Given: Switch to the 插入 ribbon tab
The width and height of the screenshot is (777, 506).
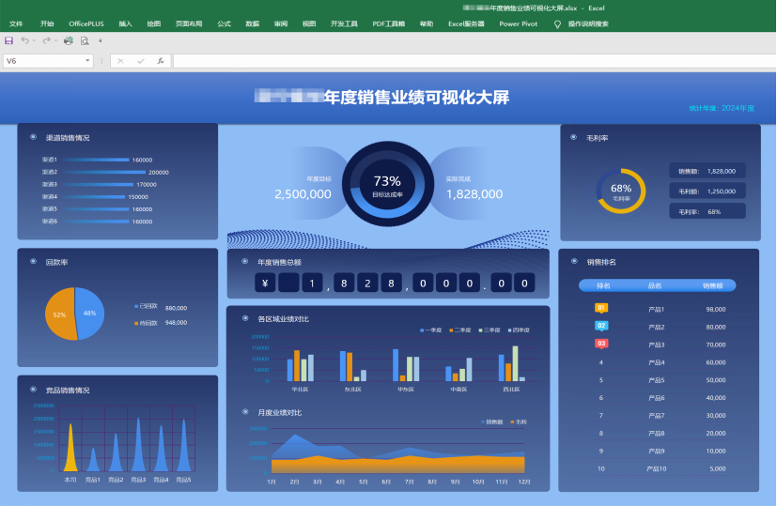Looking at the screenshot, I should 125,23.
